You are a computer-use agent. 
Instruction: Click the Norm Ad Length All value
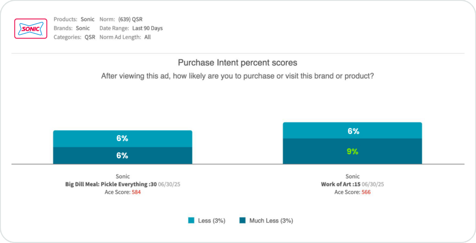click(x=147, y=37)
